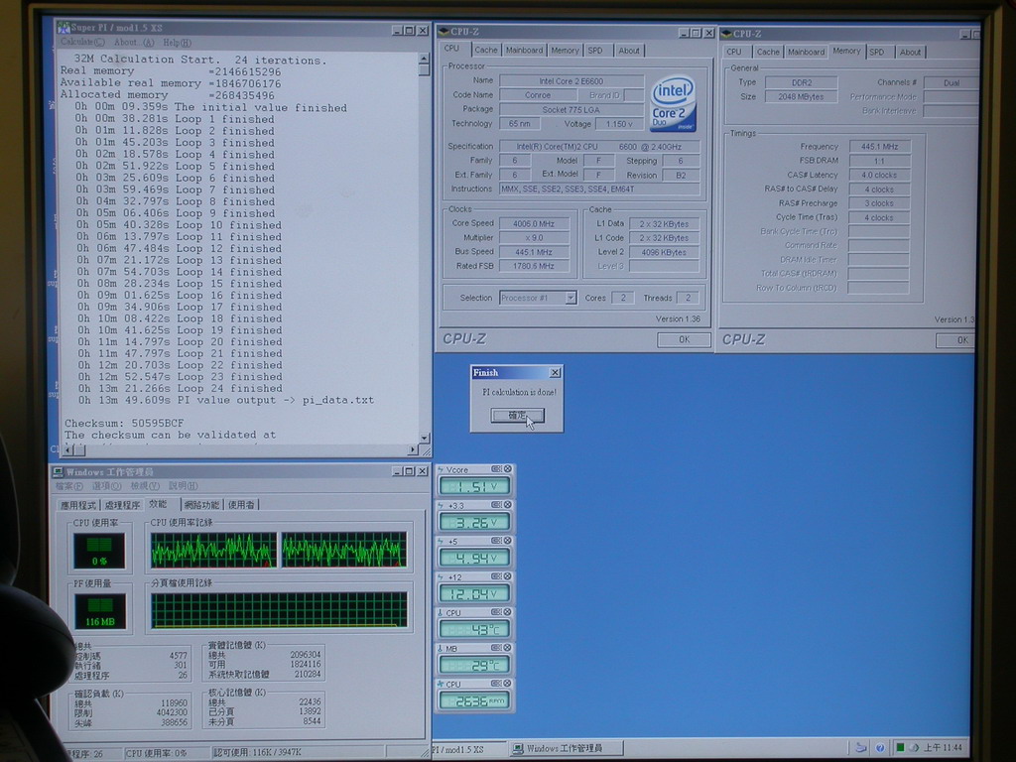Click processor Name field Intel Core 2 E6600
Image resolution: width=1016 pixels, height=762 pixels.
(x=571, y=81)
